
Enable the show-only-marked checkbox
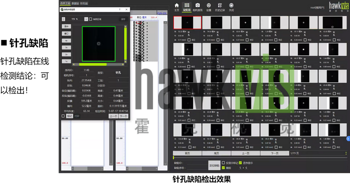(x=223, y=163)
